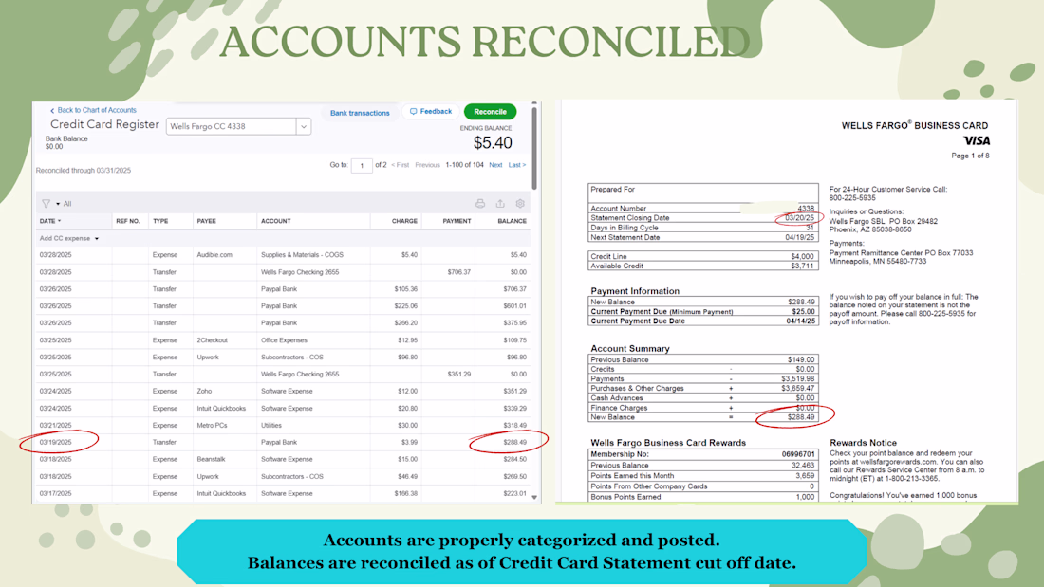
Task: Click the First page link
Action: tap(401, 165)
